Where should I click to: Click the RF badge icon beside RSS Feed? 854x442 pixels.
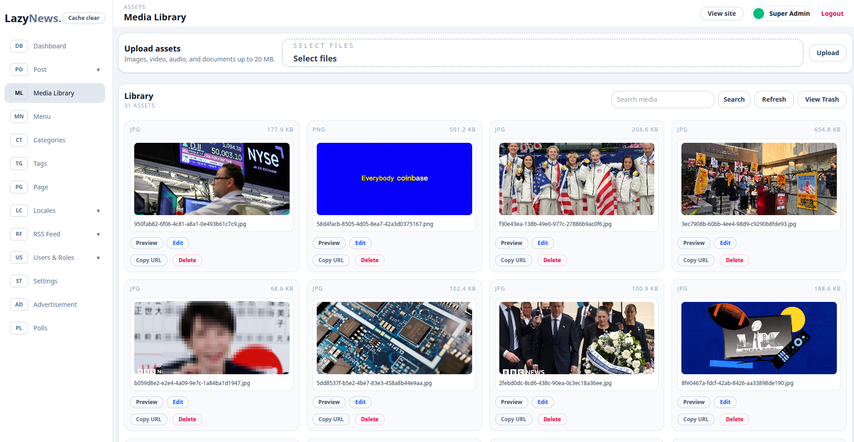(x=19, y=234)
